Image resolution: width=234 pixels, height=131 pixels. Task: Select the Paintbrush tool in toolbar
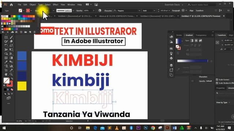click(11, 37)
